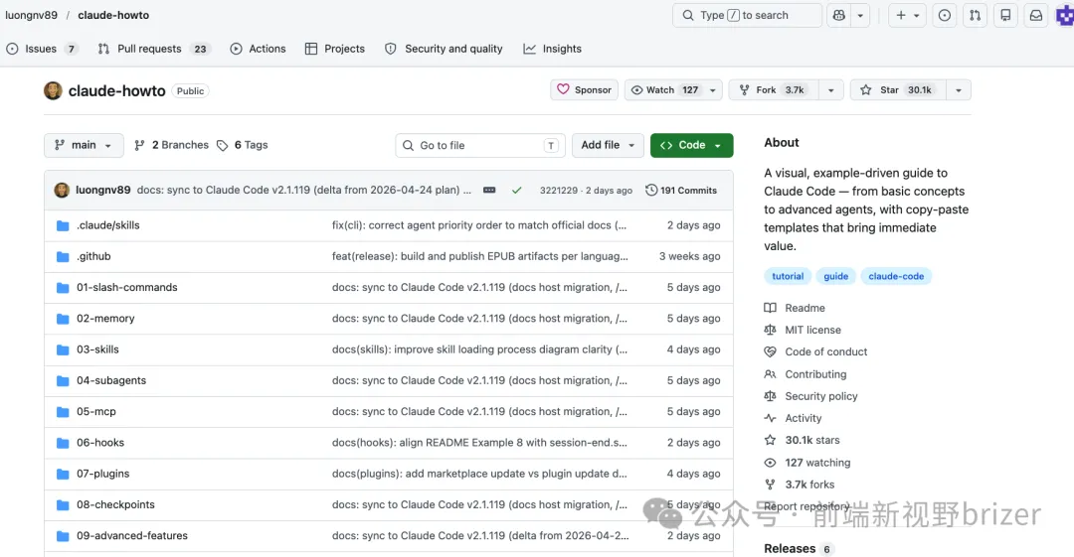Screen dimensions: 1074x557
Task: Open luongnv89 commit author link
Action: pyautogui.click(x=102, y=190)
